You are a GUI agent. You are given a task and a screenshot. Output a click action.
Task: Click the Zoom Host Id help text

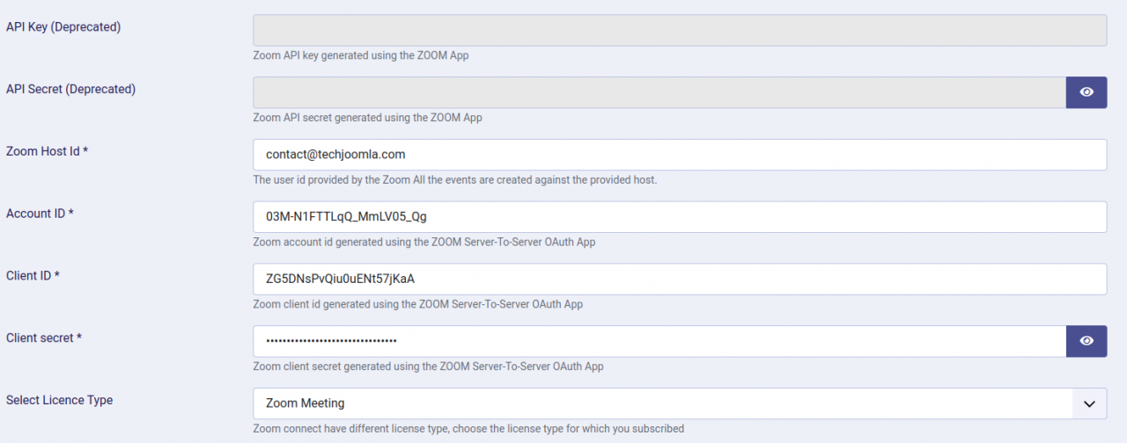[454, 180]
